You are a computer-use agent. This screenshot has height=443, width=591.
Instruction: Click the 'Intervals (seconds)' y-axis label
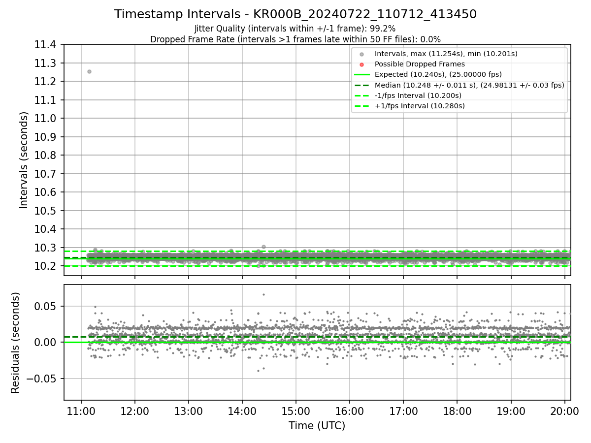(24, 160)
